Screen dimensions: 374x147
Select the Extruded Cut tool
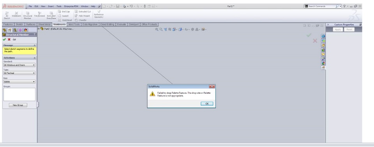83,11
